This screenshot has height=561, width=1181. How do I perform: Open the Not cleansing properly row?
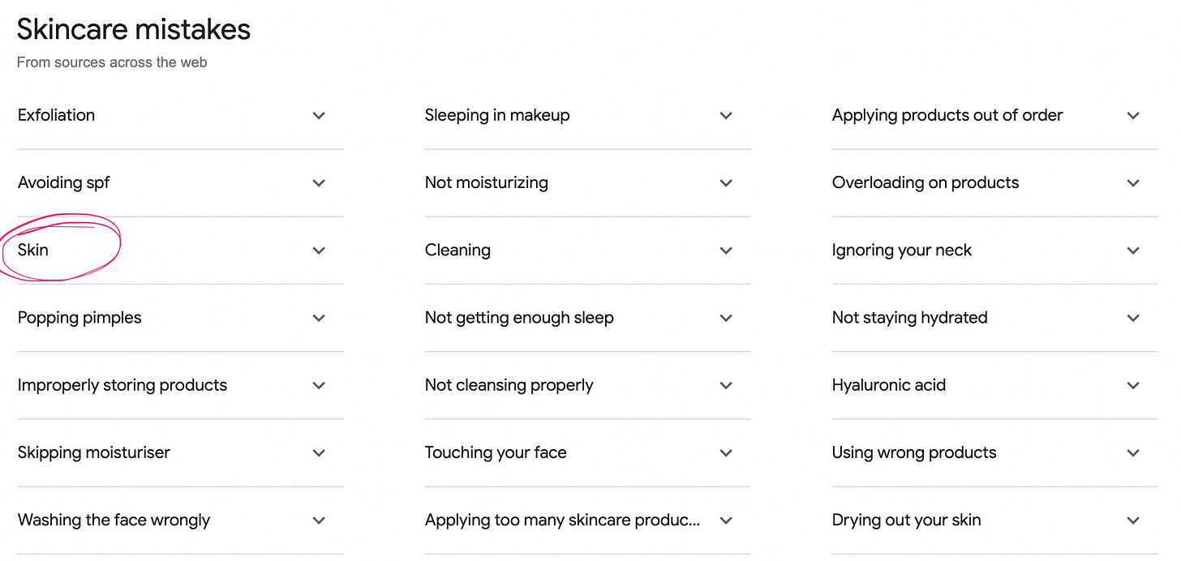click(587, 385)
